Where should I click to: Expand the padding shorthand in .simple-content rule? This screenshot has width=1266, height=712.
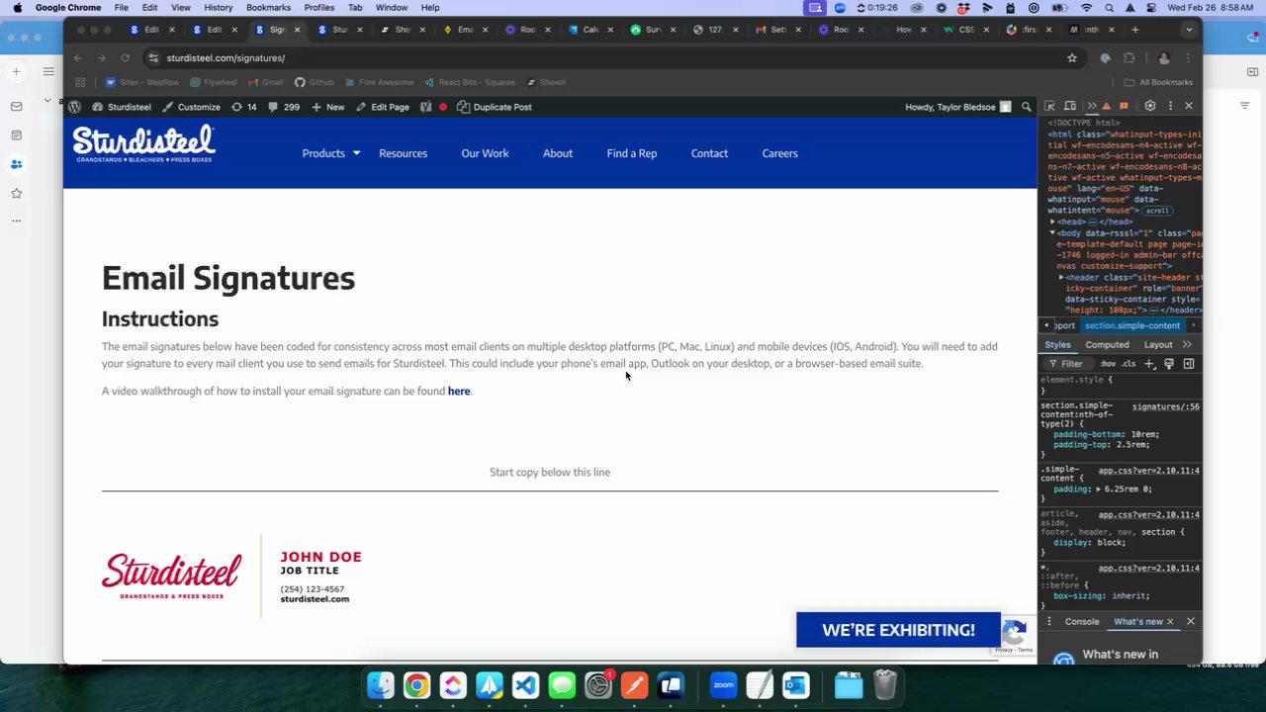coord(1099,489)
